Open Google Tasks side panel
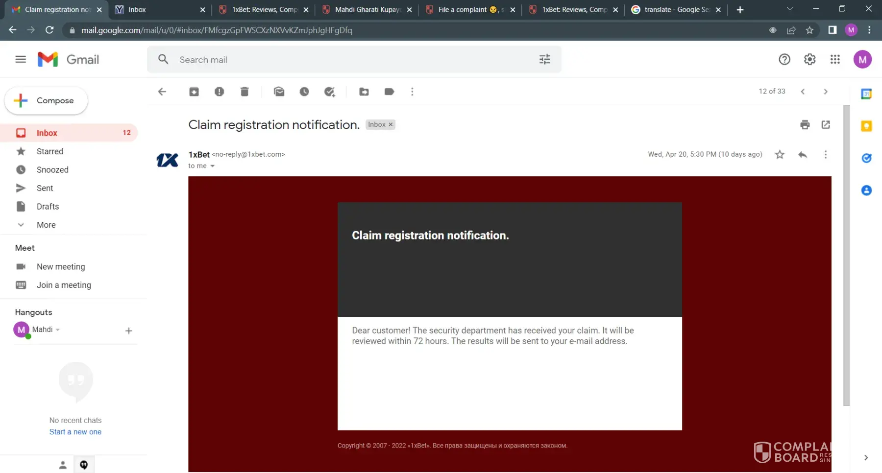Image resolution: width=882 pixels, height=473 pixels. point(866,158)
